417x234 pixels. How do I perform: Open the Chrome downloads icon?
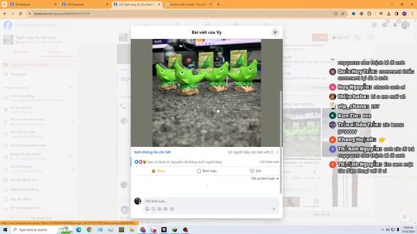pos(388,14)
